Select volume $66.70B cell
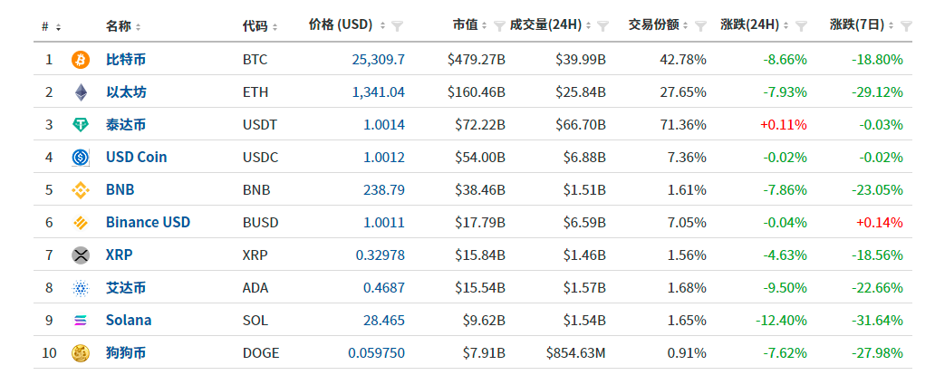 pos(581,125)
